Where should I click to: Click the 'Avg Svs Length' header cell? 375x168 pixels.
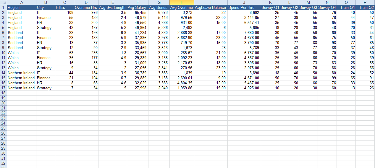112,7
